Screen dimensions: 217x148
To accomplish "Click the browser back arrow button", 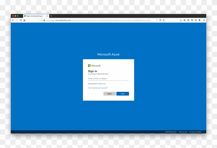I will (x=13, y=20).
